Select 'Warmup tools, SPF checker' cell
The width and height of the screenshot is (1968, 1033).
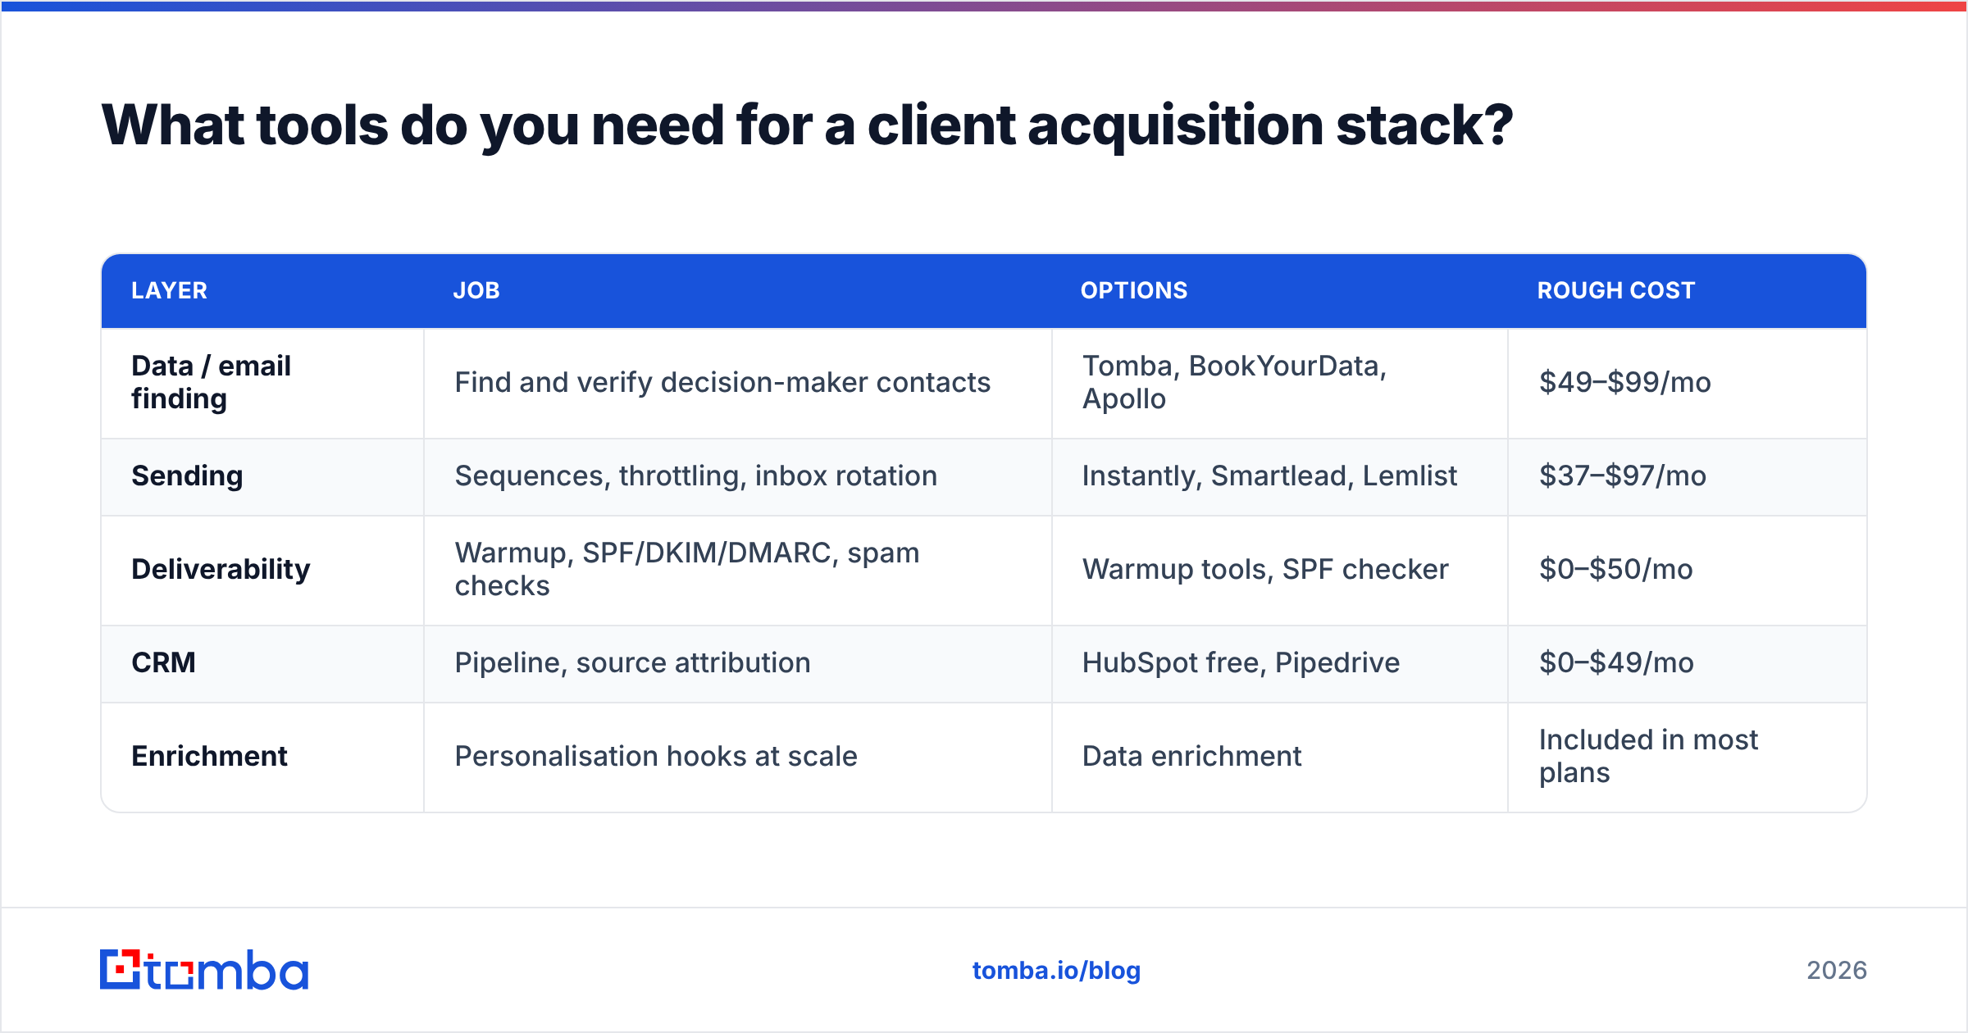point(1279,571)
